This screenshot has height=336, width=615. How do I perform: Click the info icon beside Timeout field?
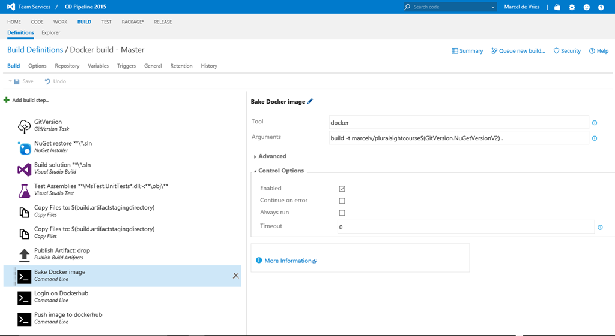600,228
